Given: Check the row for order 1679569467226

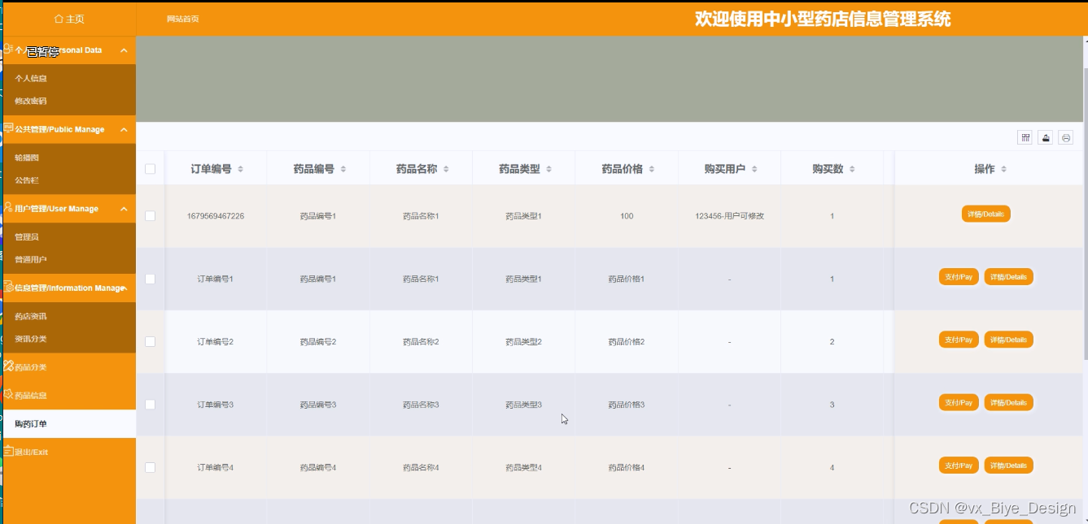Looking at the screenshot, I should (x=150, y=216).
